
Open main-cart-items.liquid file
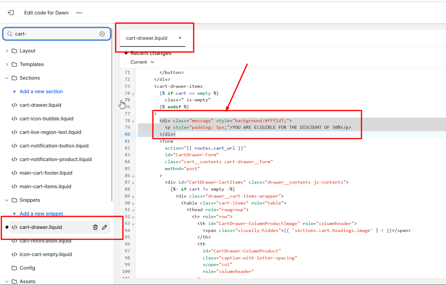click(45, 186)
